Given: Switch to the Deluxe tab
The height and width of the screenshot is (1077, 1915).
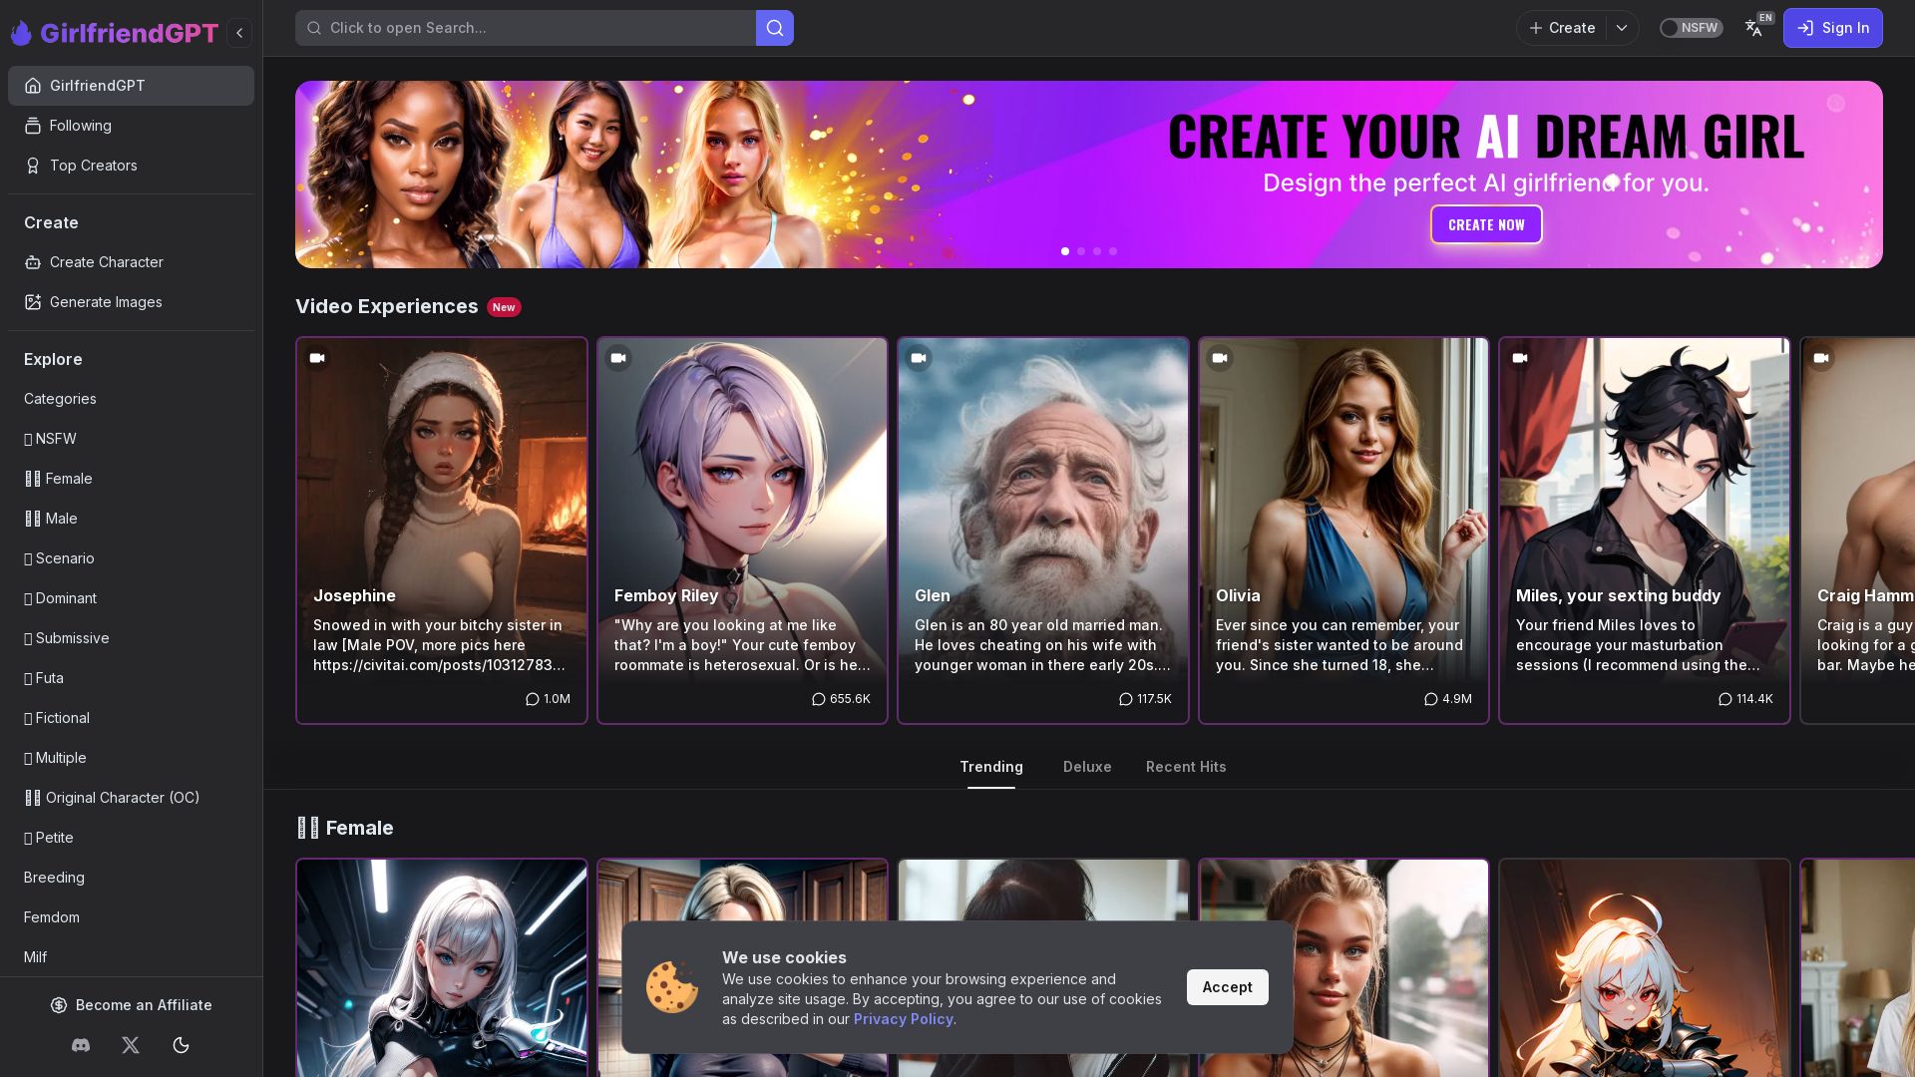Looking at the screenshot, I should [x=1086, y=767].
